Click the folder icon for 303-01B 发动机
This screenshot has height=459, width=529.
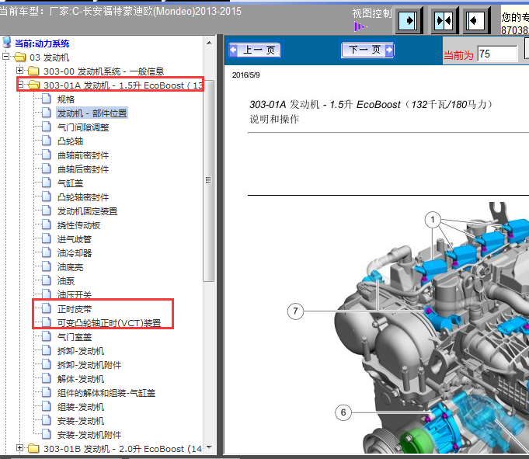pyautogui.click(x=33, y=449)
